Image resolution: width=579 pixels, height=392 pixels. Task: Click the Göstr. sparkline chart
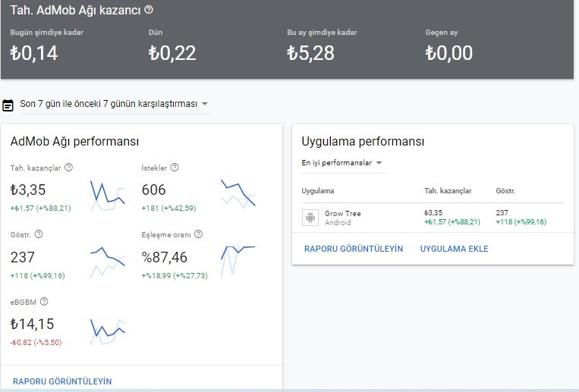108,262
